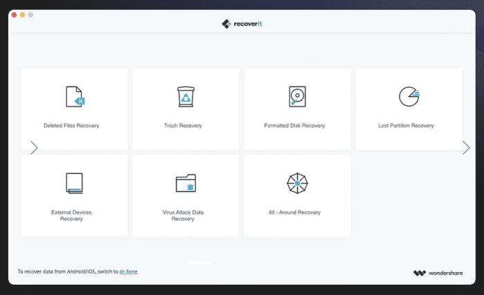Open the Virus Attack Data Recovery folder icon
Image resolution: width=484 pixels, height=295 pixels.
coord(186,184)
